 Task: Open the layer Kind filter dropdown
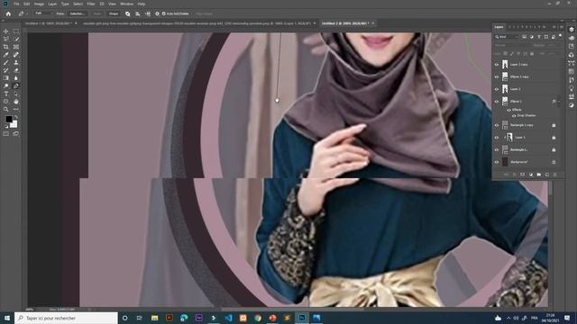pyautogui.click(x=507, y=37)
